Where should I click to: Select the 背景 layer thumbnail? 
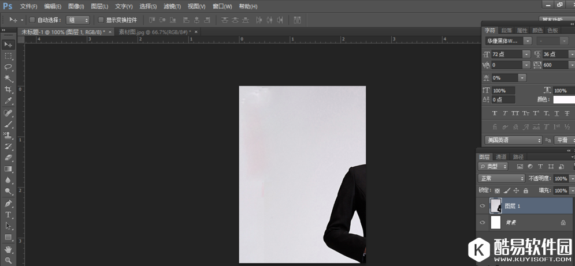(496, 222)
